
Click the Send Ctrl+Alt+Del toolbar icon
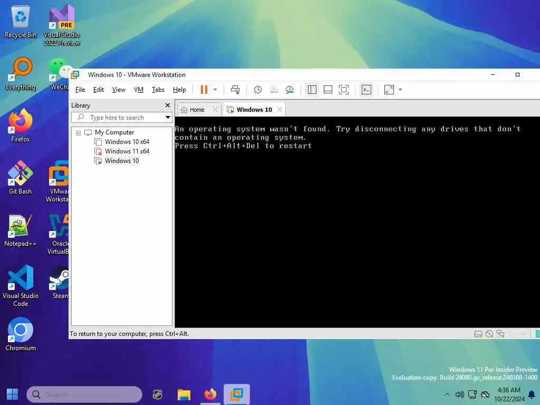235,90
